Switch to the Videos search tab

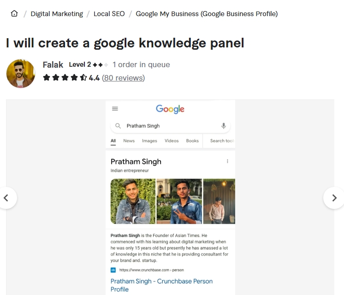click(x=172, y=141)
